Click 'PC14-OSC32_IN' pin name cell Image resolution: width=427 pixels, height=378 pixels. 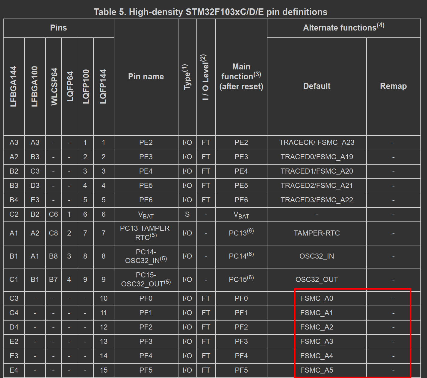click(146, 256)
